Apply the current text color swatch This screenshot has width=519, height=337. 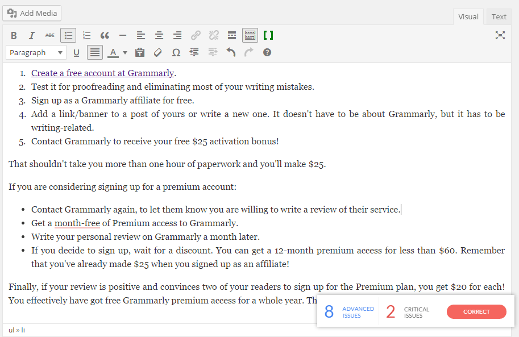114,52
